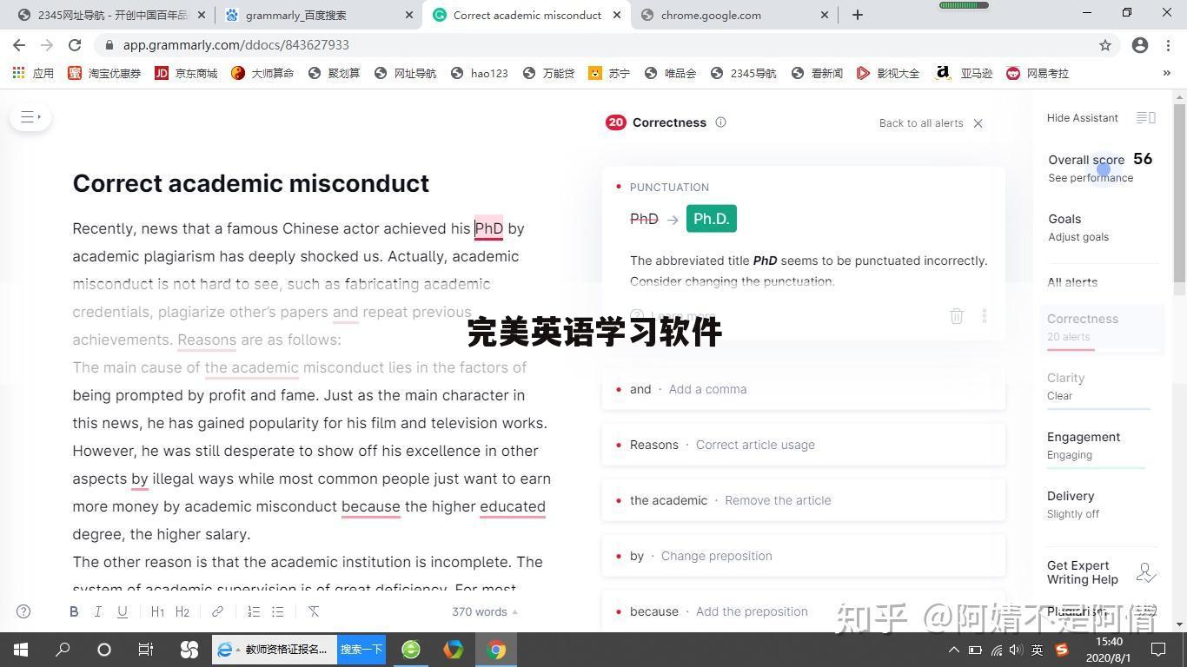Expand the 'and · Add a comma' alert

(804, 389)
